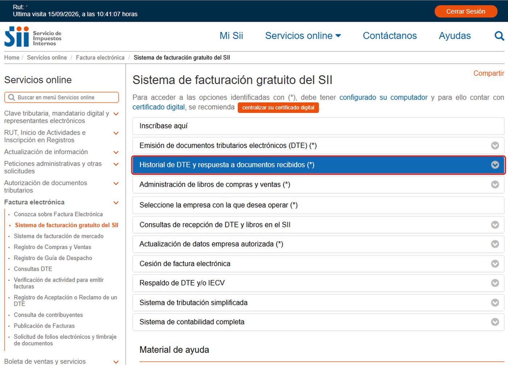Expand Sistema de contabilidad completa arrow
The width and height of the screenshot is (508, 365).
click(495, 322)
